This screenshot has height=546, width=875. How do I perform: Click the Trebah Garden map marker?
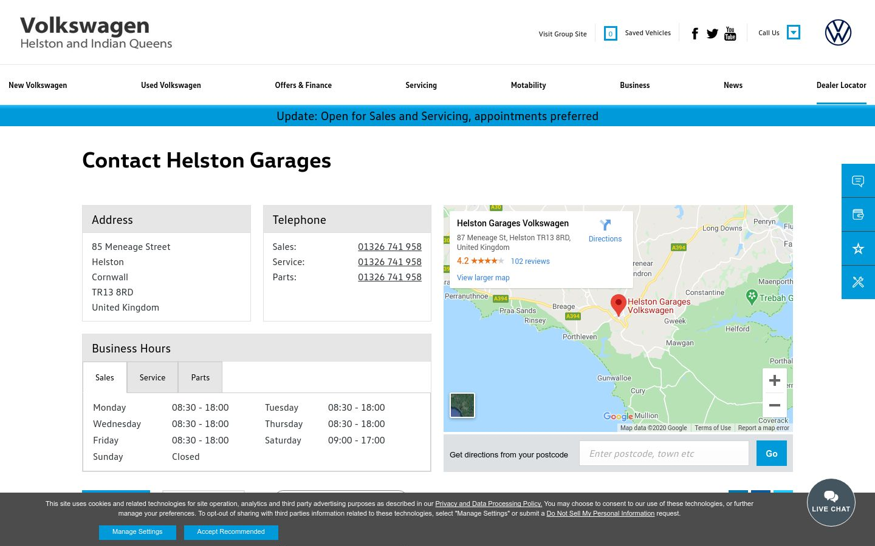752,297
